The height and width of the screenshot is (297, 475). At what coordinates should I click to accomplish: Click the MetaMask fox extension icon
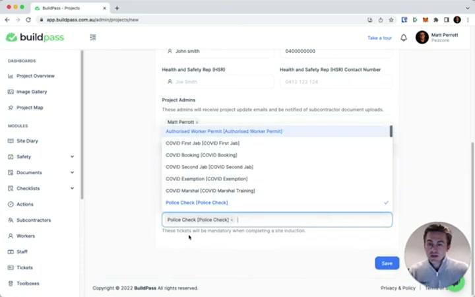426,20
